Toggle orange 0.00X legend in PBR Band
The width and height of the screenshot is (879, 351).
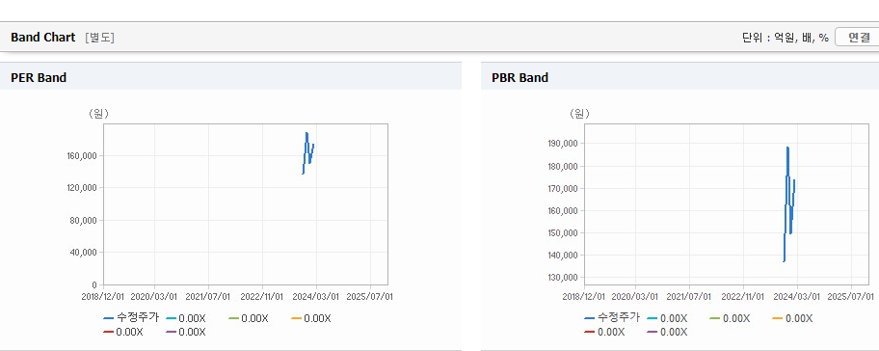click(x=792, y=318)
